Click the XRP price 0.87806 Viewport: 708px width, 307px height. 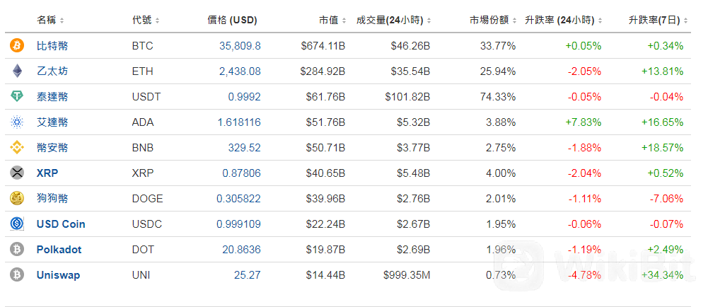pyautogui.click(x=242, y=173)
